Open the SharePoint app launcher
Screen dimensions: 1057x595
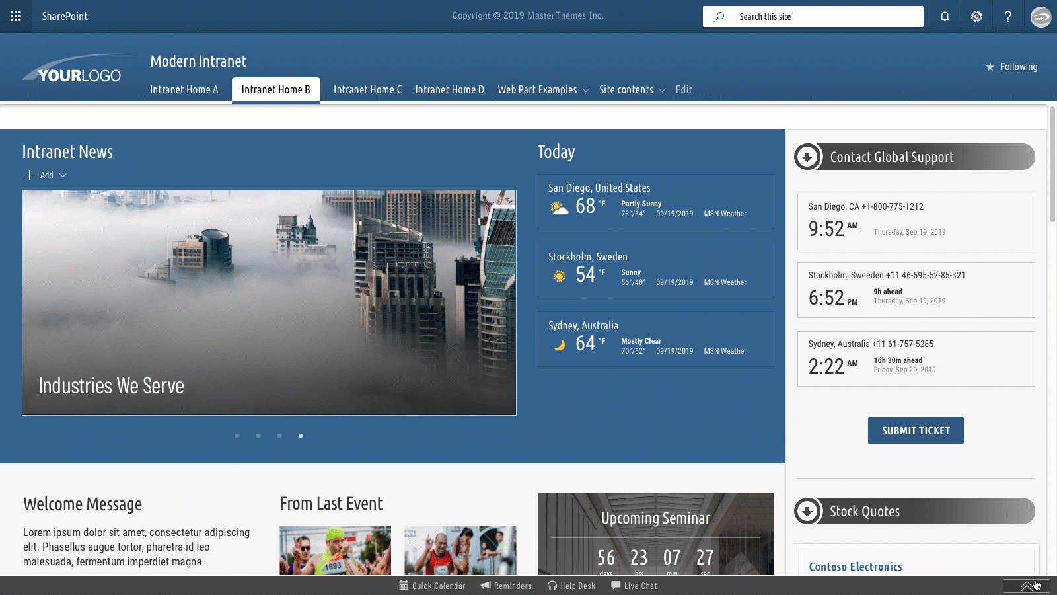(x=16, y=16)
